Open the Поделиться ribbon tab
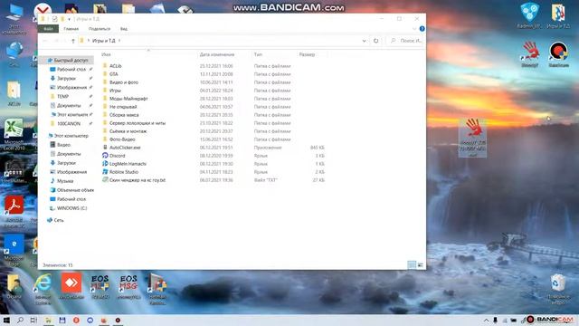 coord(100,28)
